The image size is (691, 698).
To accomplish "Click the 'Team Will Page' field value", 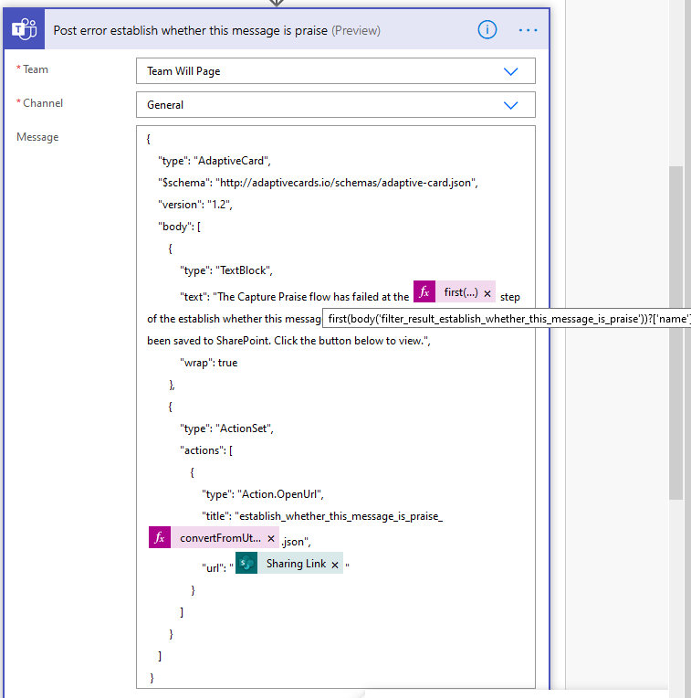I will [183, 71].
